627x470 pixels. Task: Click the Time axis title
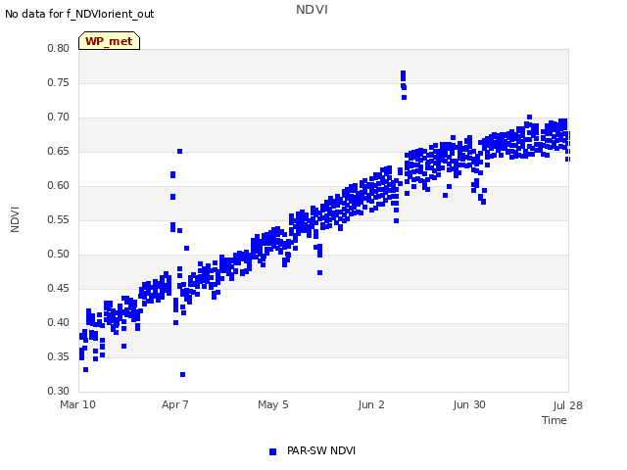click(555, 420)
